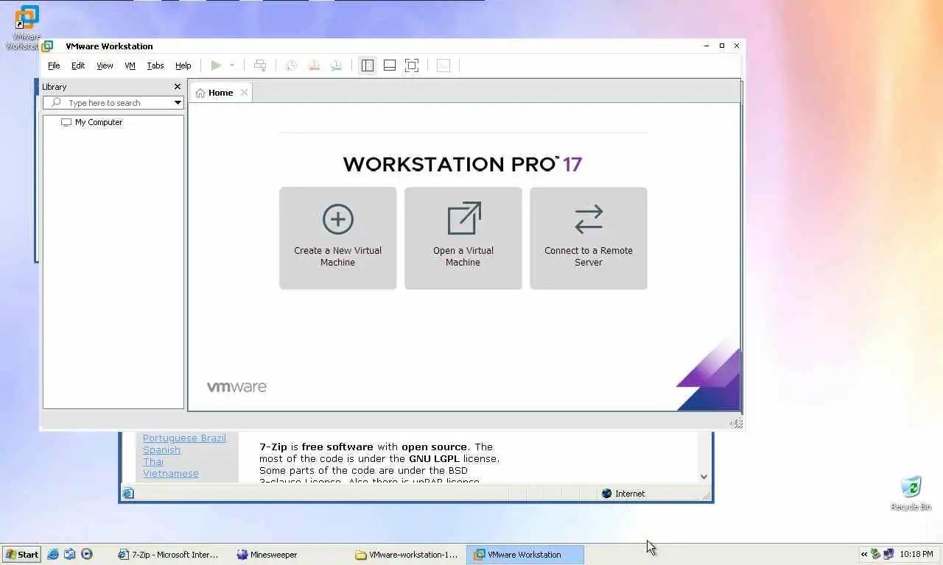
Task: Open the View menu
Action: [x=105, y=65]
